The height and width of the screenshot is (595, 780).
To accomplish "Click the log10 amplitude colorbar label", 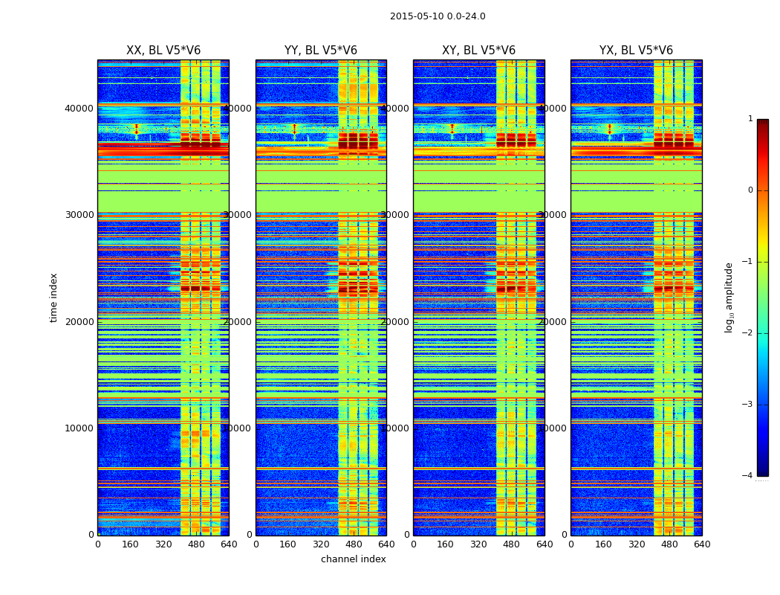I will pyautogui.click(x=729, y=297).
